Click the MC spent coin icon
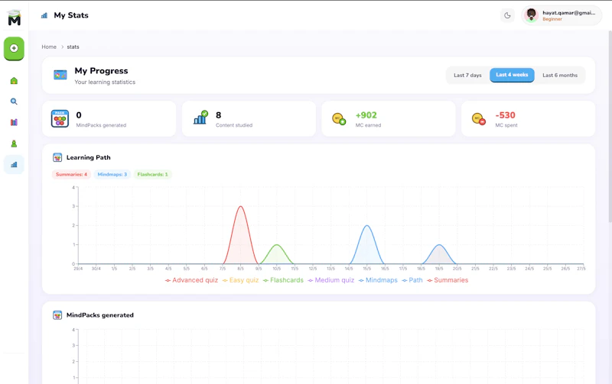This screenshot has width=612, height=384. tap(479, 119)
